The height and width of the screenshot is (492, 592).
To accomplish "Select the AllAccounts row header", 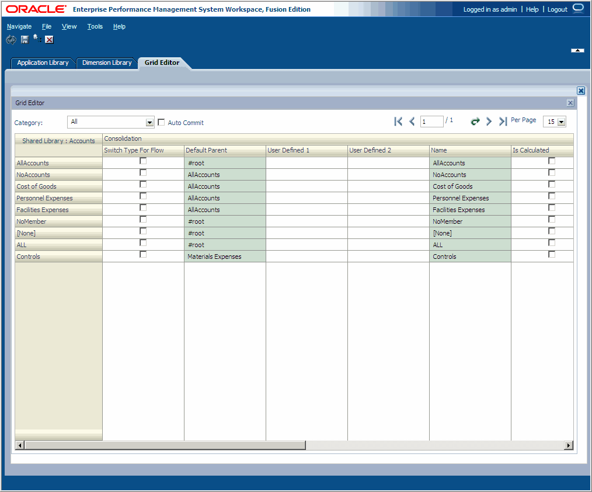I will (58, 163).
